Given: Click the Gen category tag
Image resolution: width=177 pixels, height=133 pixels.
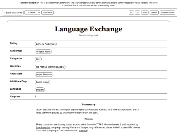Looking at the screenshot, I should pos(38,59).
